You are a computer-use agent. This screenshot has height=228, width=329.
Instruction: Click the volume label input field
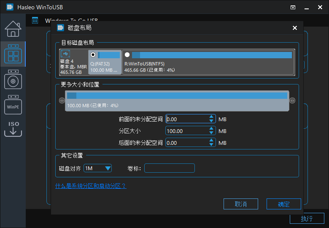point(170,168)
